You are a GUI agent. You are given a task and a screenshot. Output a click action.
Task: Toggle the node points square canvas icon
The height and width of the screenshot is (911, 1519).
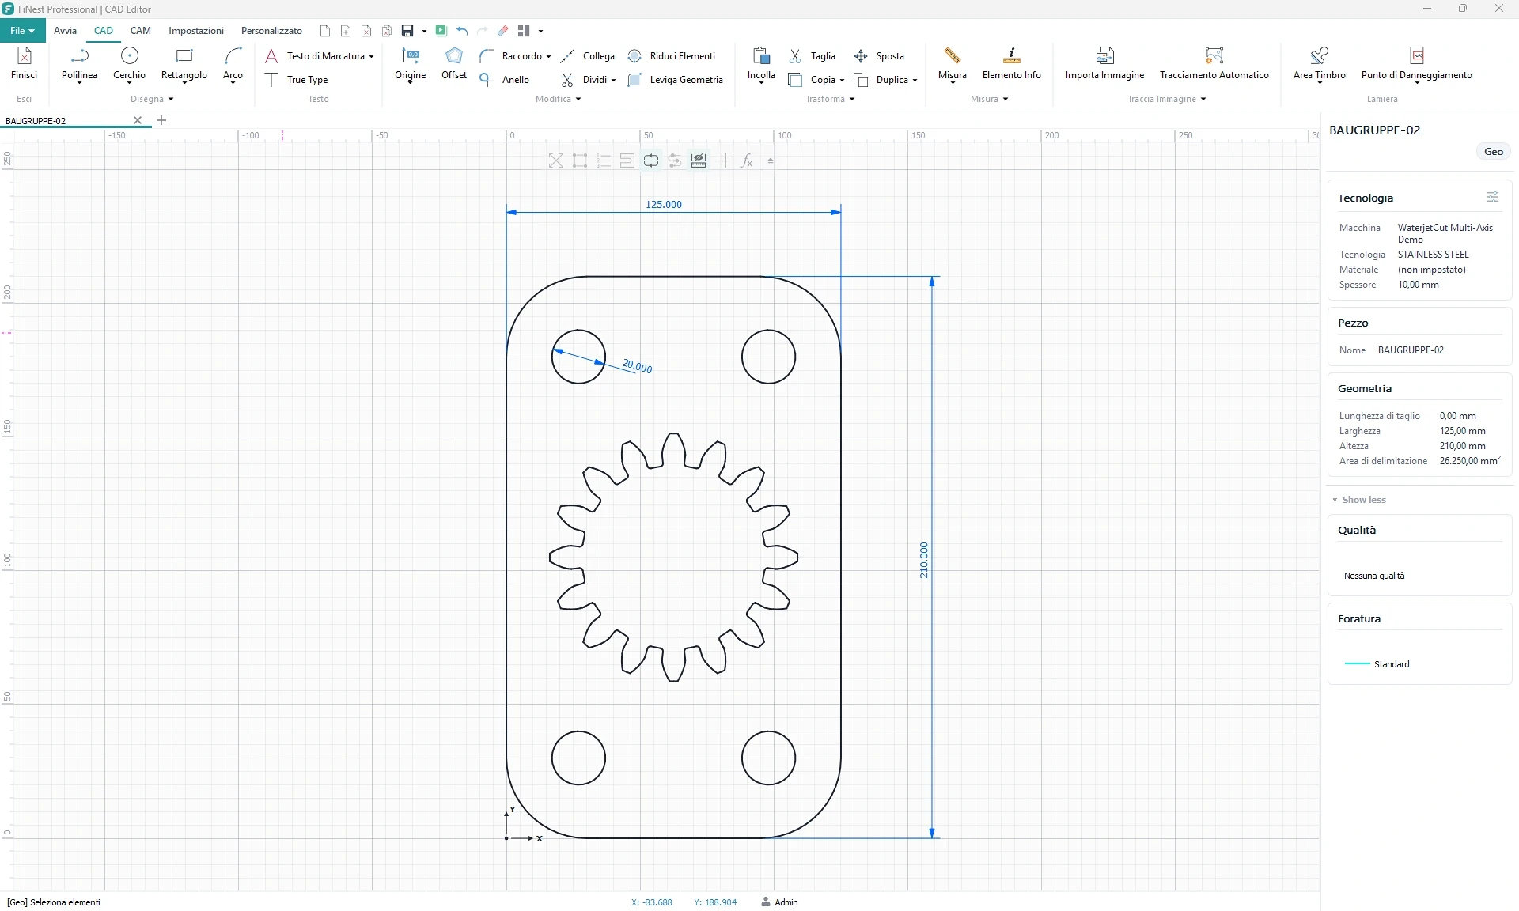pos(580,161)
